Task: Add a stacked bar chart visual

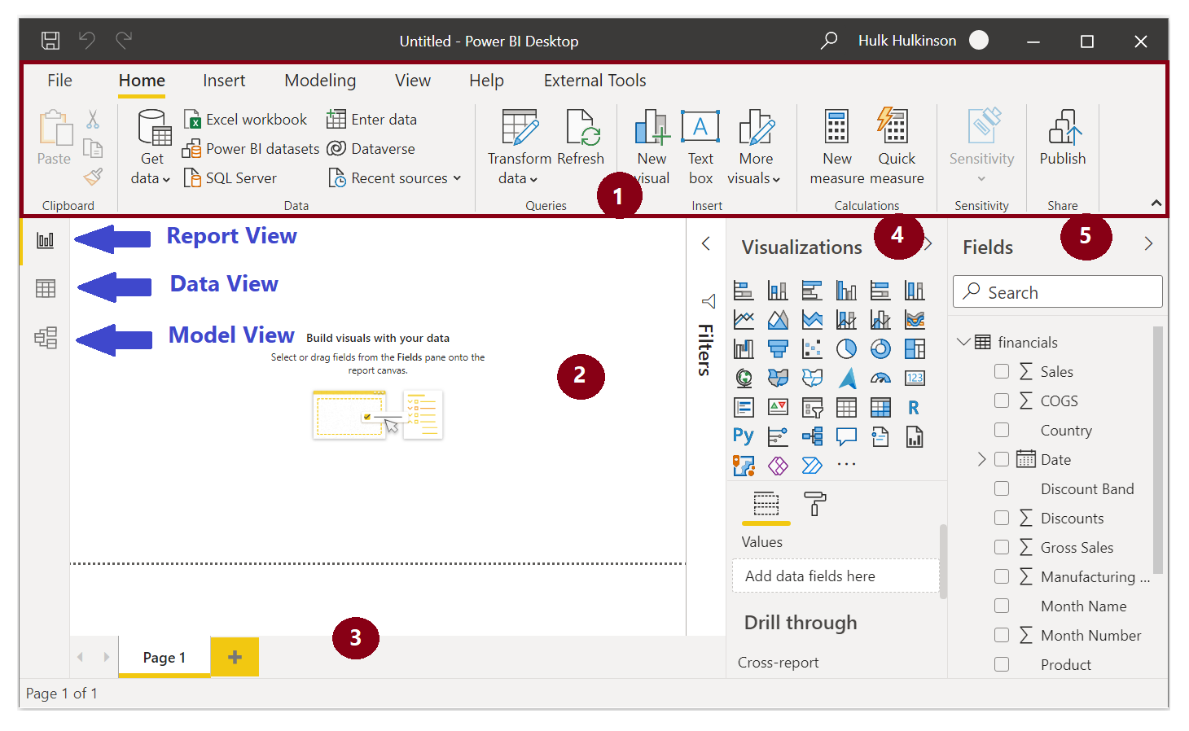Action: point(744,290)
